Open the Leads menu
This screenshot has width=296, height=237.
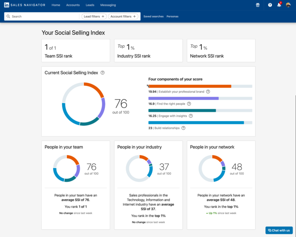pyautogui.click(x=90, y=5)
